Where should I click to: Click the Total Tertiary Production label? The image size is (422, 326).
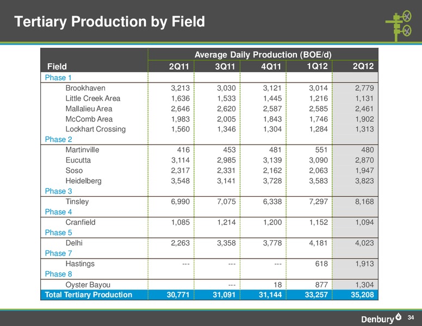(89, 295)
